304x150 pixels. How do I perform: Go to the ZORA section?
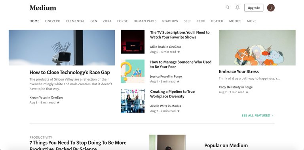coord(107,21)
